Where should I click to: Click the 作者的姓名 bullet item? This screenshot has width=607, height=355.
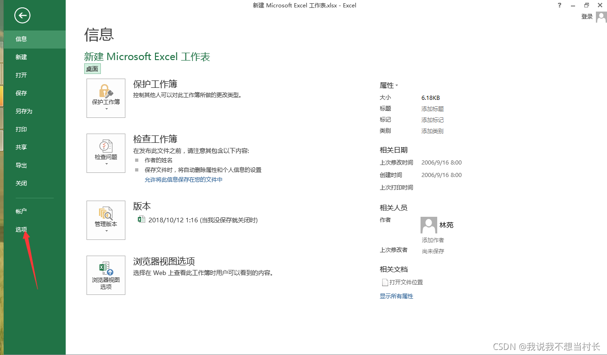tap(159, 160)
